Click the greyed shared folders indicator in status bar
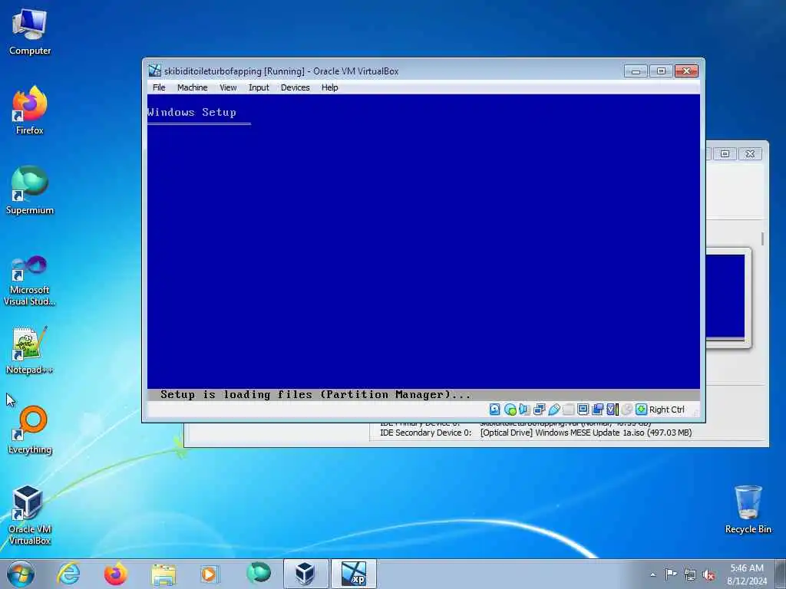This screenshot has height=589, width=786. (x=569, y=410)
